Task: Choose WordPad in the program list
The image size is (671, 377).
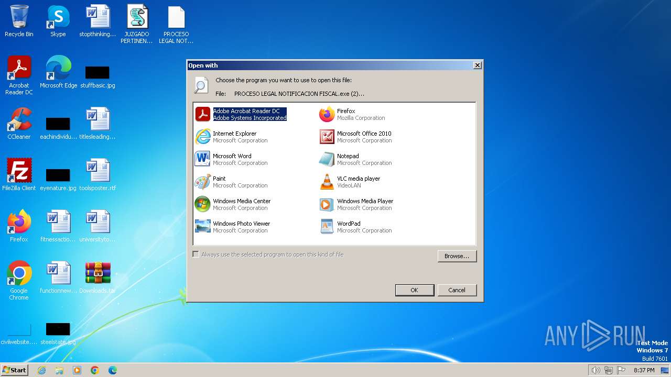Action: [355, 227]
